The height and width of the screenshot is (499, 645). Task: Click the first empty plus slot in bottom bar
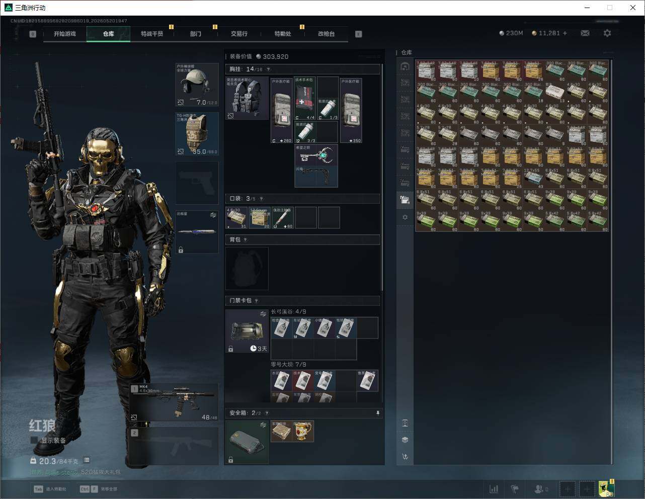568,489
